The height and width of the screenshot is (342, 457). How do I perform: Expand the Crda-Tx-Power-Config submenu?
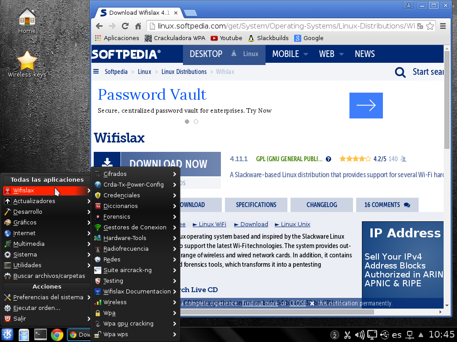[136, 185]
